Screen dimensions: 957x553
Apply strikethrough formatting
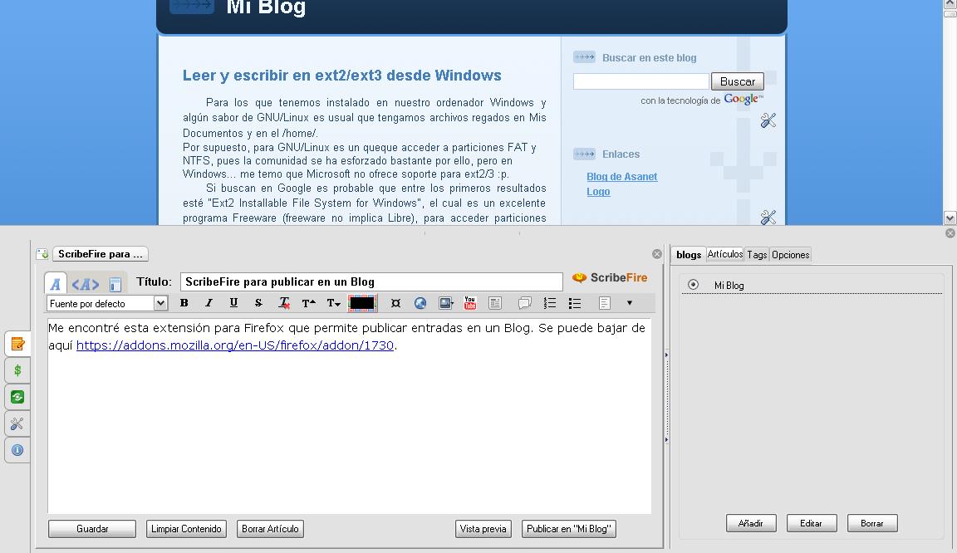[x=259, y=303]
